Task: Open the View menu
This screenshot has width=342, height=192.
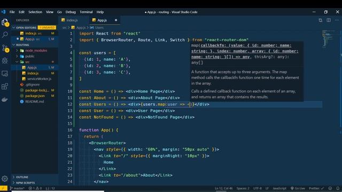Action: point(50,12)
